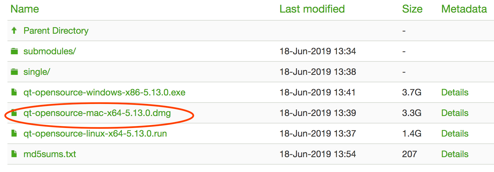View Details for the Windows installer
This screenshot has width=494, height=172.
pos(455,92)
